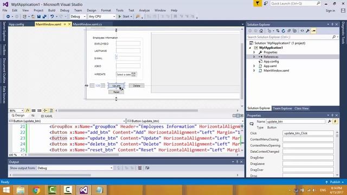Toggle the show snap grid button
The width and height of the screenshot is (347, 195).
pos(34,110)
